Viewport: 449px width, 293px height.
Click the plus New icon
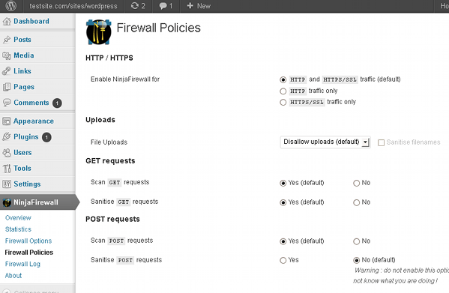(190, 6)
